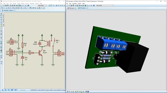Toggle grid display icon in Schematic toolbar
Screen dimensions: 167x93
[51, 5]
